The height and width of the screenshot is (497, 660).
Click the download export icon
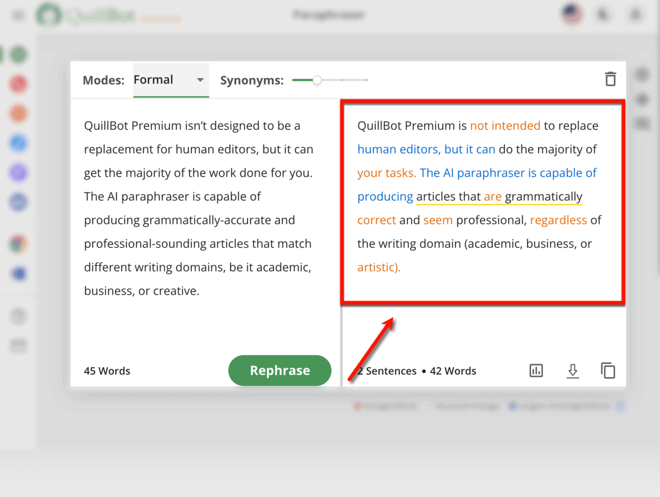pos(573,371)
